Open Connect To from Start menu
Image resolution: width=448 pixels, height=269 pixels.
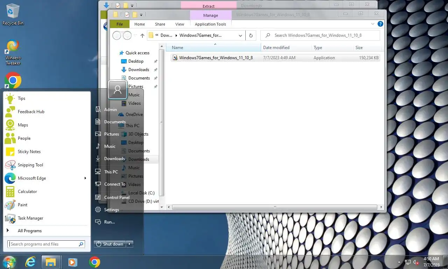[x=110, y=184]
